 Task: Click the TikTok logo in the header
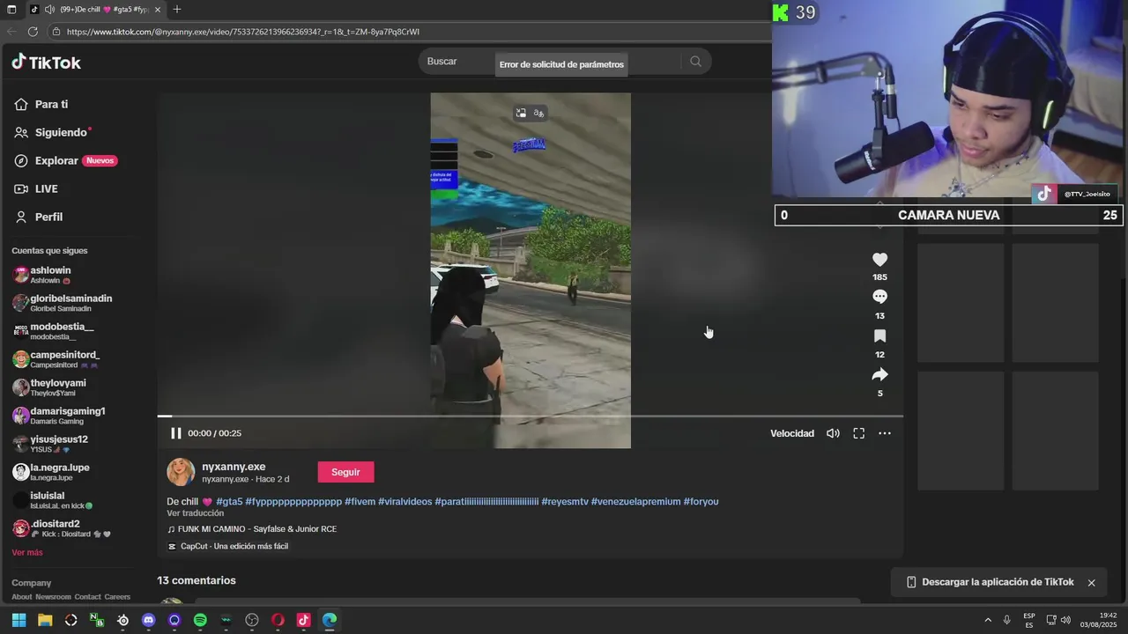click(x=46, y=63)
